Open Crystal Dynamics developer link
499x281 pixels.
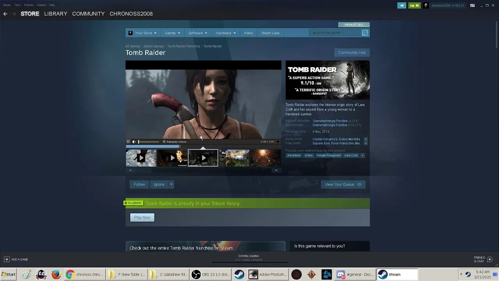tap(325, 139)
